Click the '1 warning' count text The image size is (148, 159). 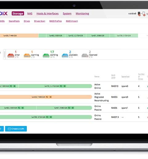tap(35, 53)
